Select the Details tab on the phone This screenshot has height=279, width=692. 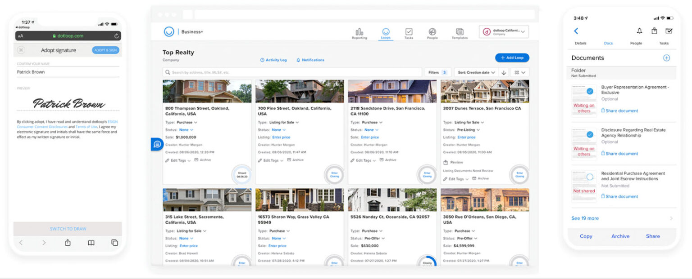pos(581,43)
